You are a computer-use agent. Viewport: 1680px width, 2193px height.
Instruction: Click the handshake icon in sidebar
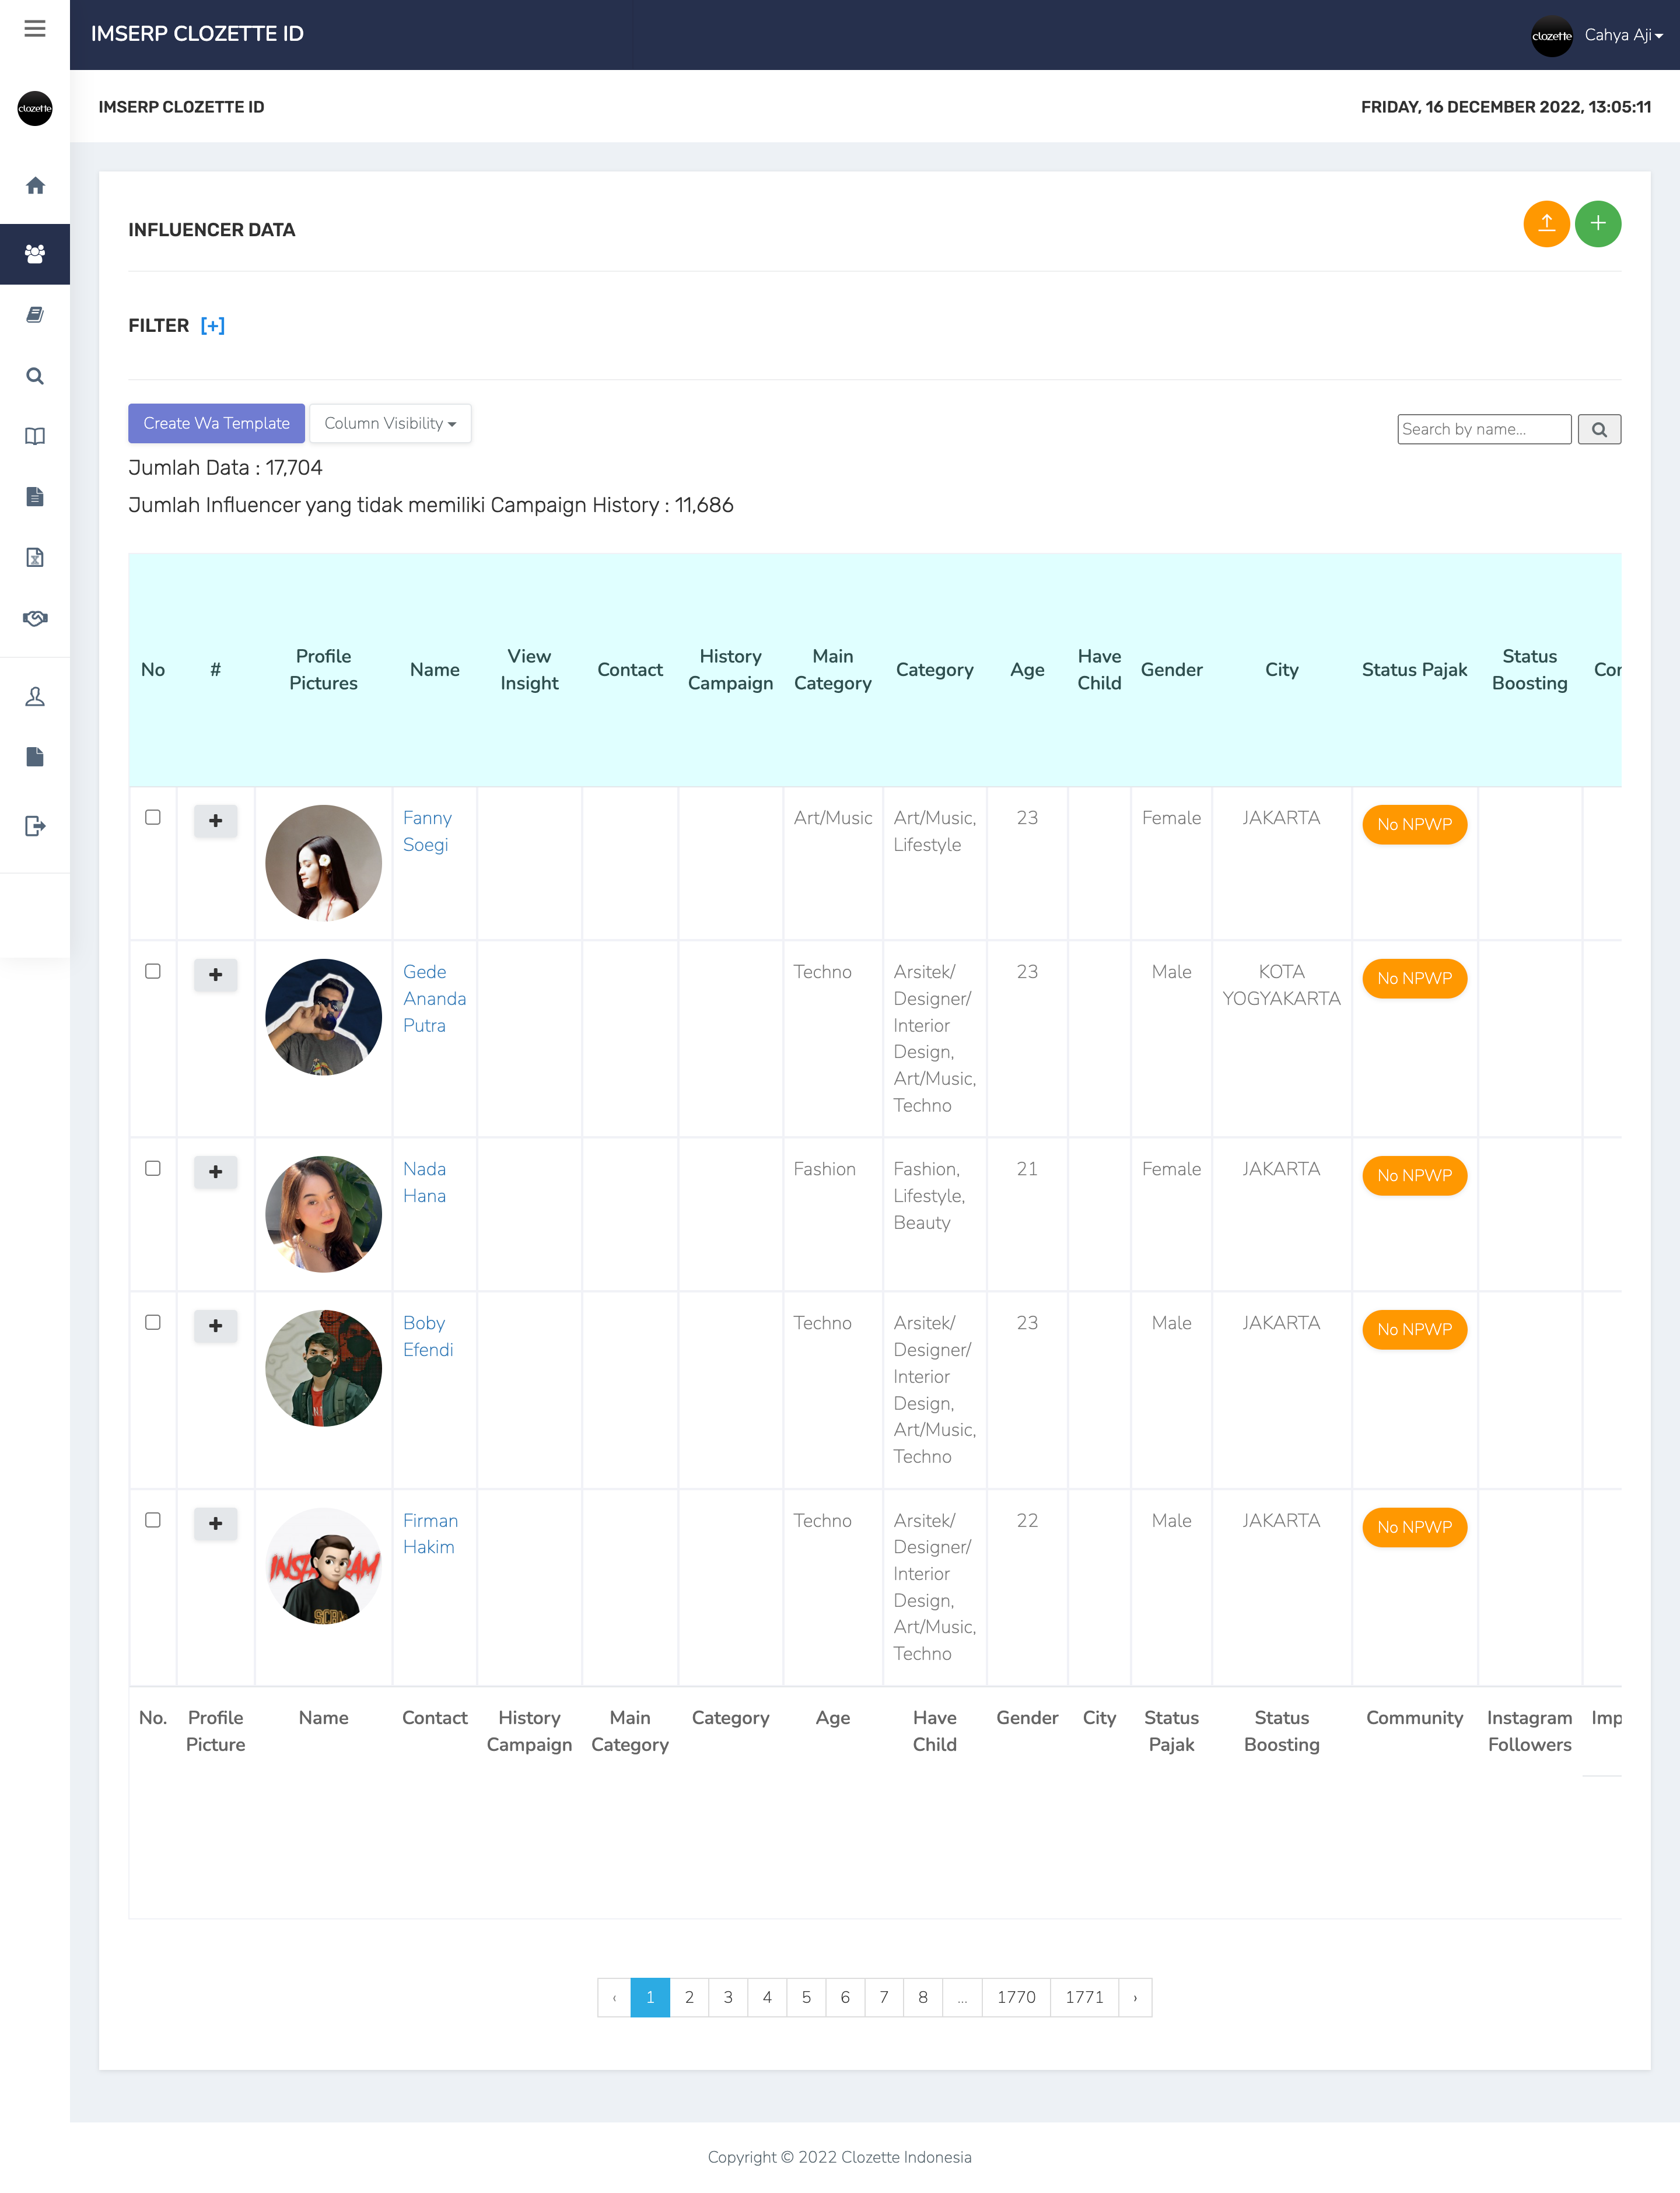click(35, 618)
